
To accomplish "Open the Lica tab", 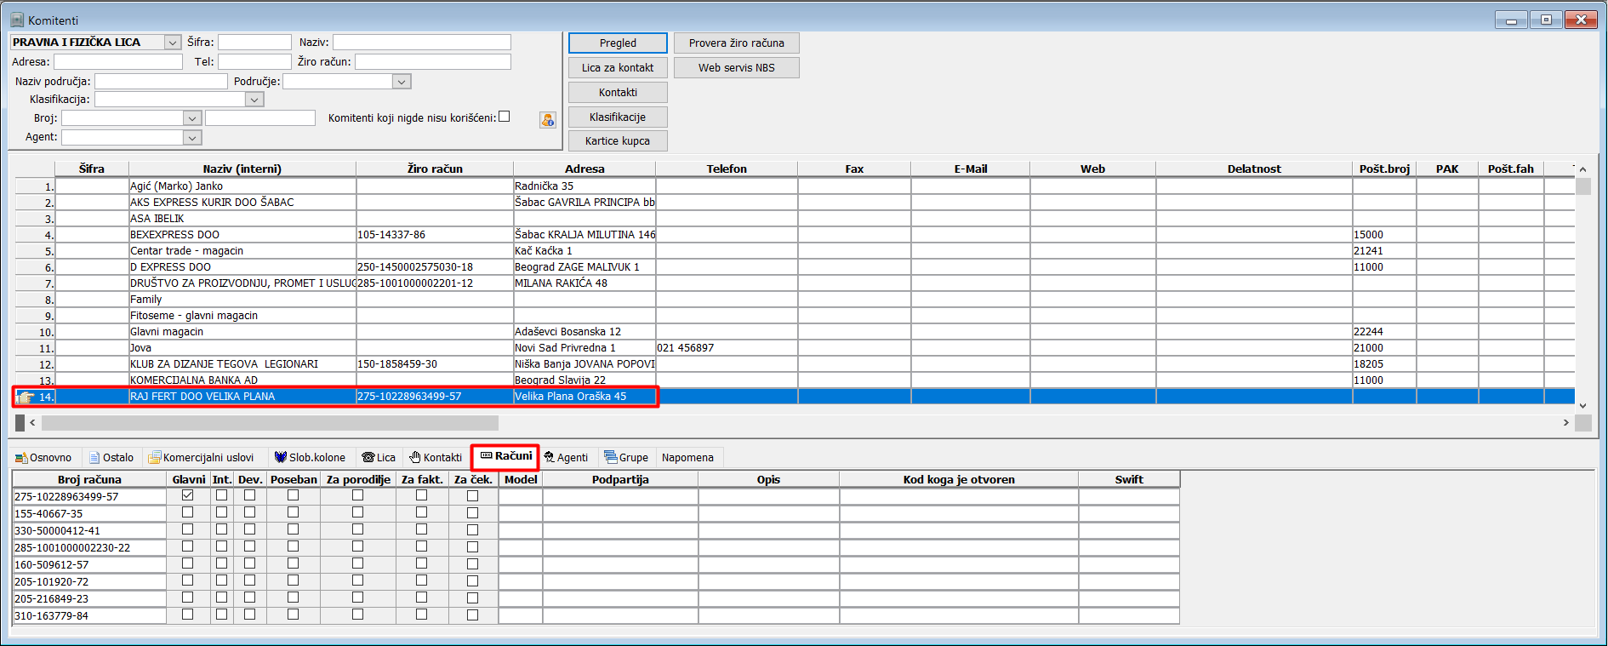I will tap(379, 458).
